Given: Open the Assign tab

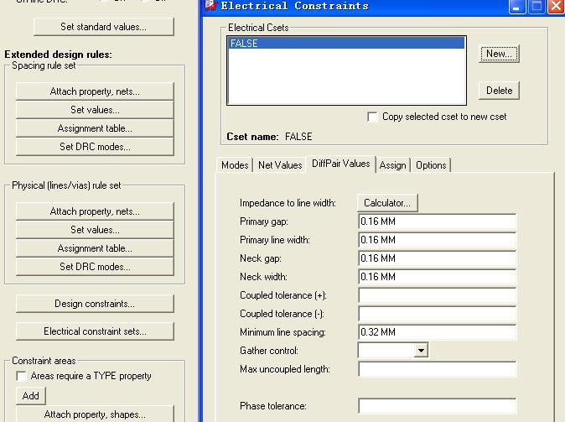Looking at the screenshot, I should coord(393,165).
